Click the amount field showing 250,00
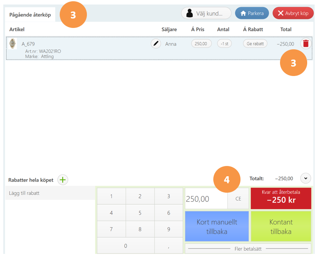 (x=206, y=199)
